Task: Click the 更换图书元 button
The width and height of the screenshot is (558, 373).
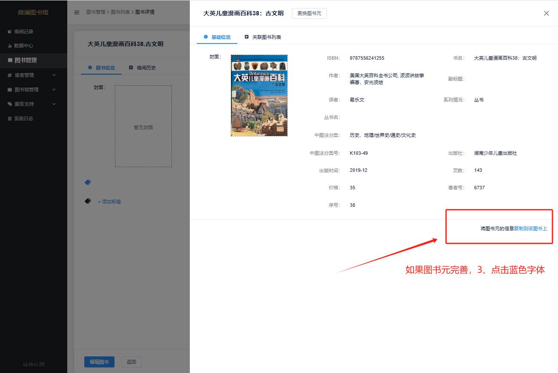Action: coord(309,13)
